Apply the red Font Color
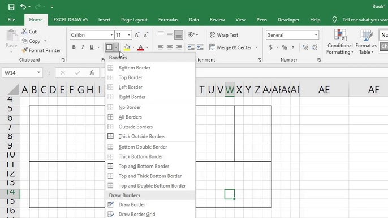 click(x=140, y=47)
